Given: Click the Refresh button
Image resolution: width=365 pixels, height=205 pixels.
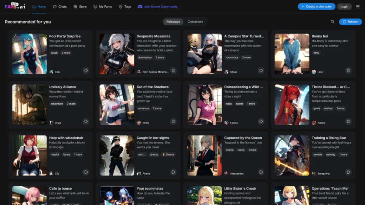Looking at the screenshot, I should [x=350, y=22].
